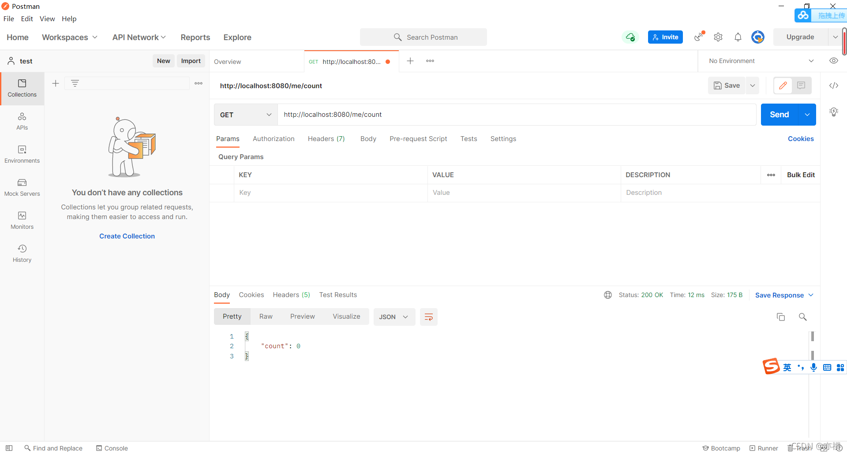Open the settings gear icon
The image size is (847, 454).
coord(718,37)
